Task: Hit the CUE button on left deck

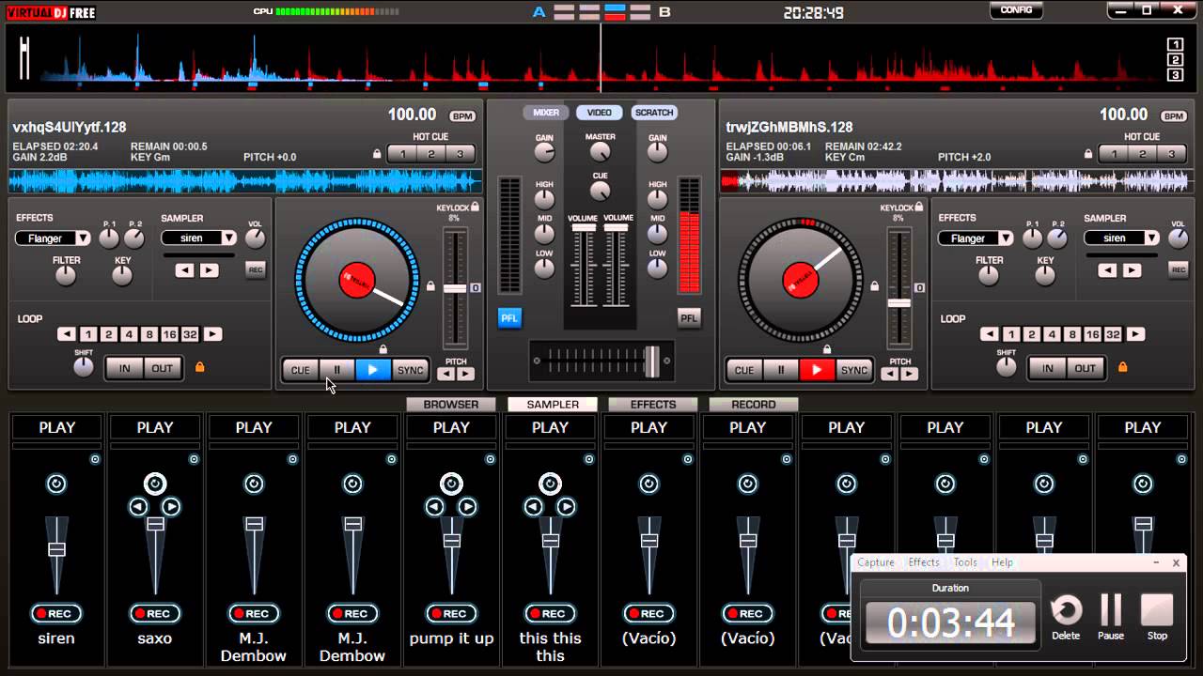Action: click(x=301, y=370)
